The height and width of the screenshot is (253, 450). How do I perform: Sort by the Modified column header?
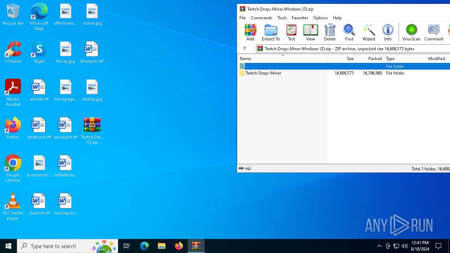[438, 59]
